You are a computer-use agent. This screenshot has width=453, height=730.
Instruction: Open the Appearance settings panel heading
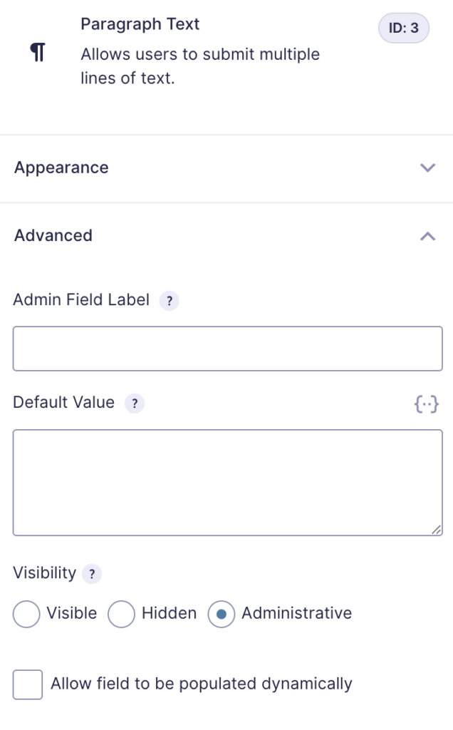61,168
